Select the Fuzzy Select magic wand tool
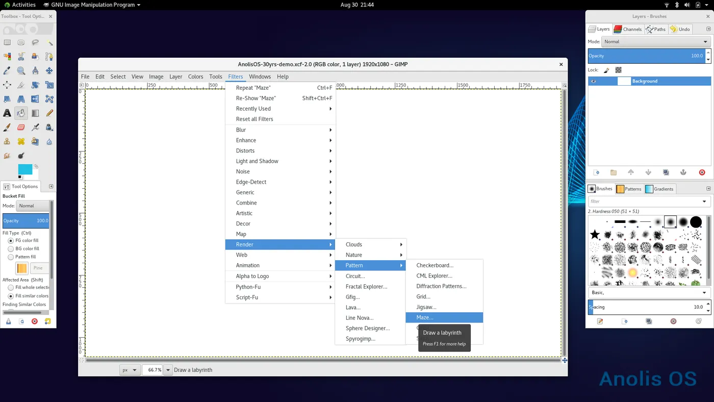Image resolution: width=714 pixels, height=402 pixels. pyautogui.click(x=49, y=43)
